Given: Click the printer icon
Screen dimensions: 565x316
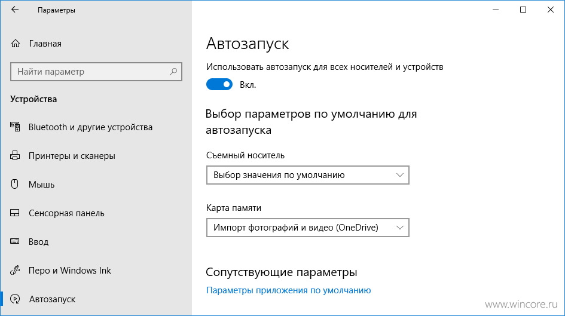Looking at the screenshot, I should [x=15, y=155].
